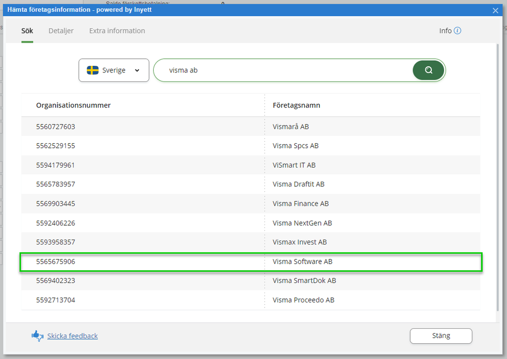
Task: Select the Vismarå AB row
Action: coord(251,127)
